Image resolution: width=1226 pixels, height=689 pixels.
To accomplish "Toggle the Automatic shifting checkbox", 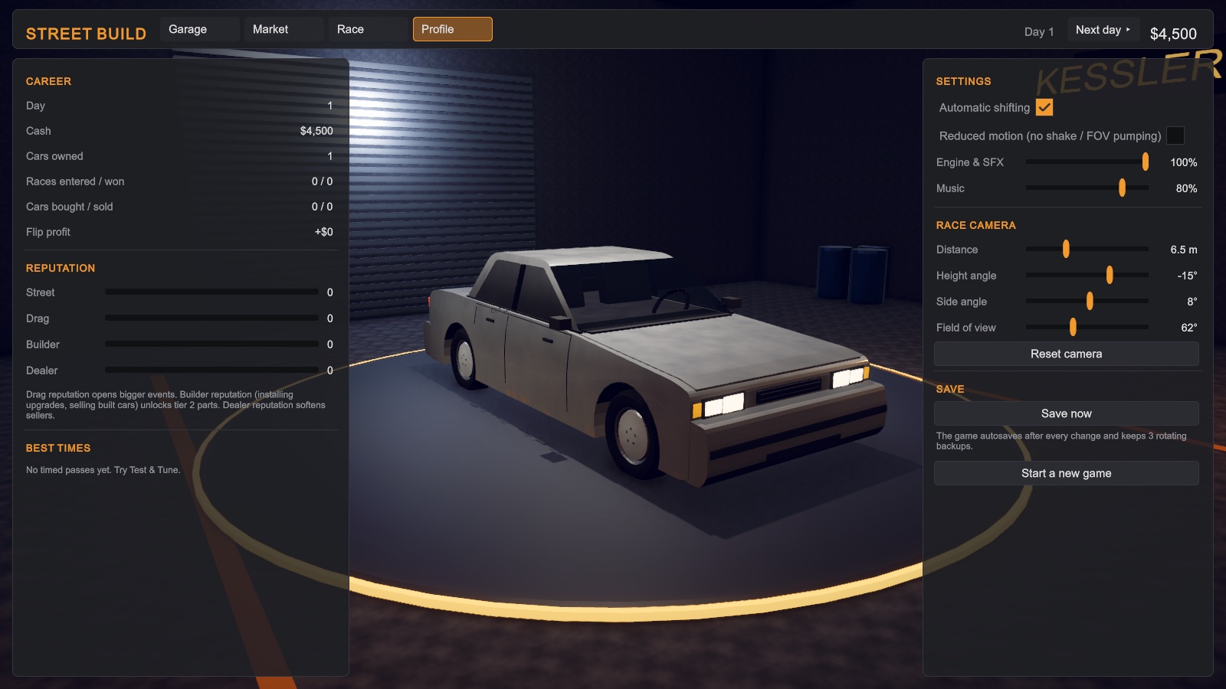I will tap(1044, 107).
